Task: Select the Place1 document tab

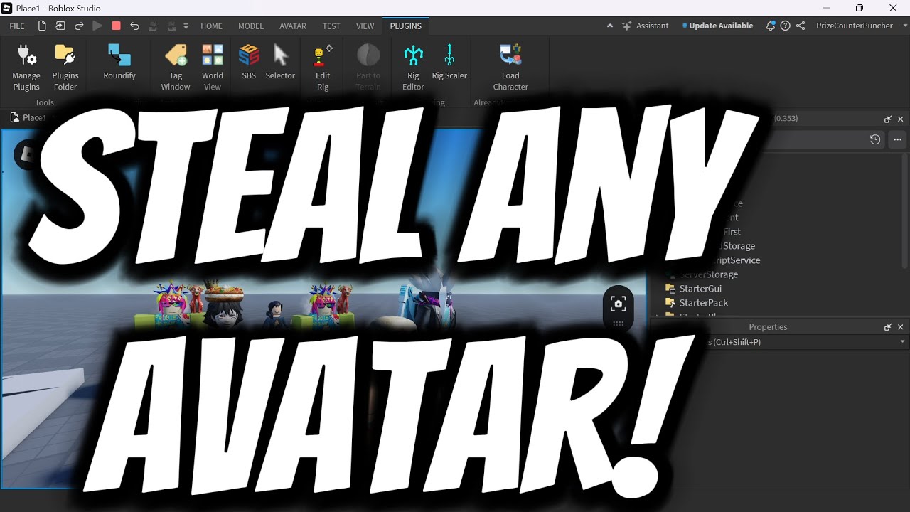Action: pos(34,117)
